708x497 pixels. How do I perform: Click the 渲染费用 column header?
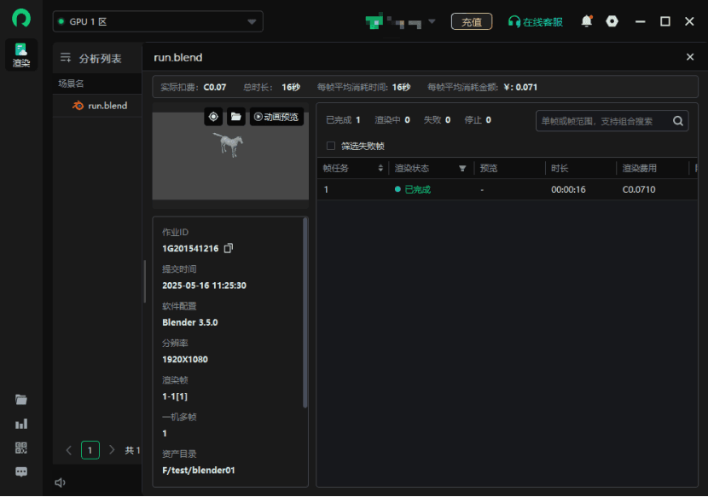click(x=640, y=169)
